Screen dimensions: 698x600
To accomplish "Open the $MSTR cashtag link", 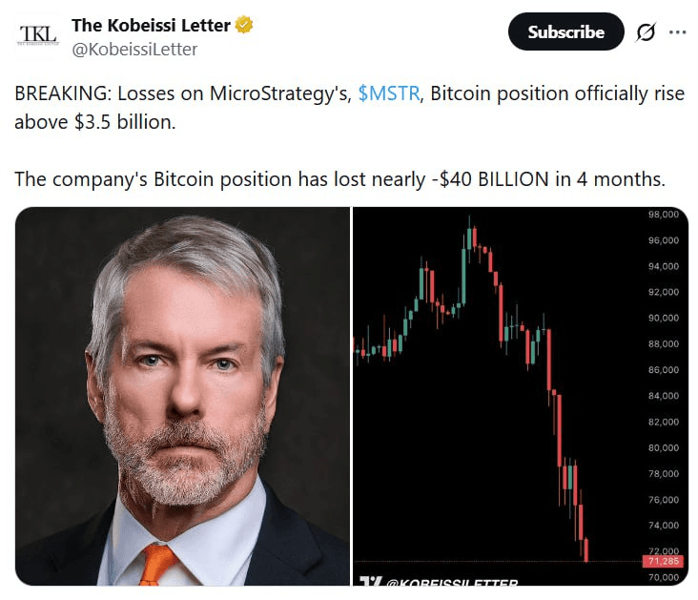I will (388, 95).
